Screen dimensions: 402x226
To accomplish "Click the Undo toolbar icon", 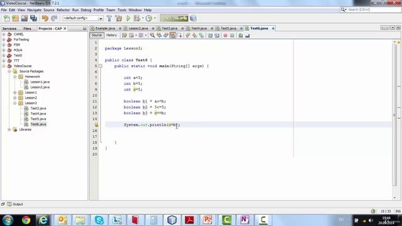I will (x=45, y=18).
